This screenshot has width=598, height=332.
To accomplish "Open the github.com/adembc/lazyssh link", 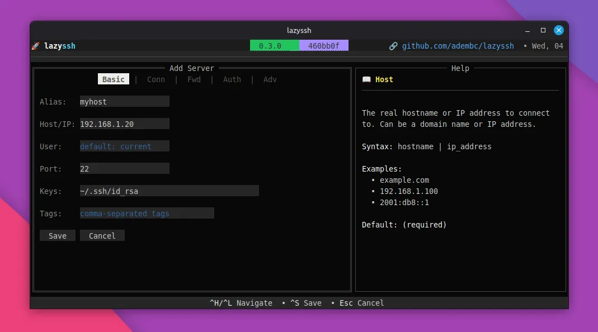I will pos(458,46).
